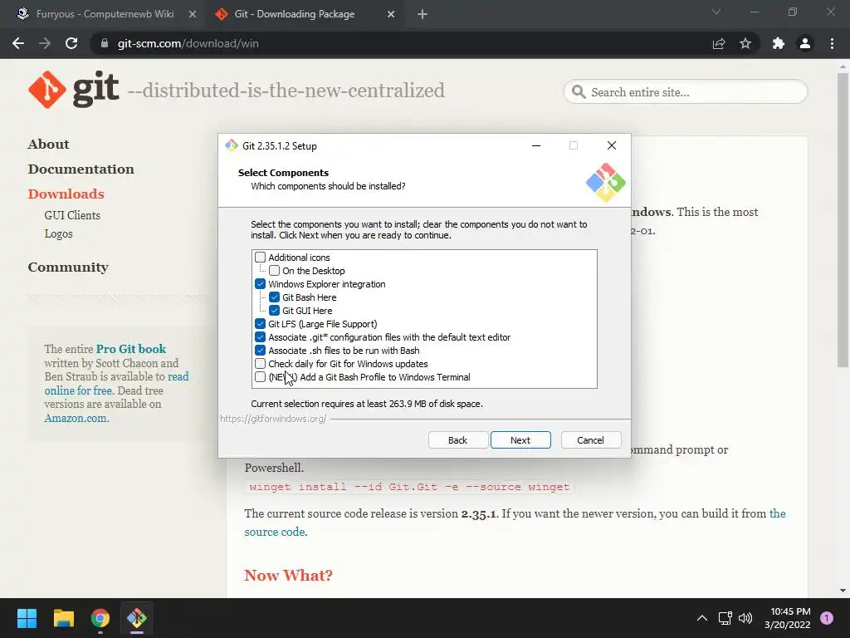
Task: Share this page icon in address bar
Action: (719, 43)
